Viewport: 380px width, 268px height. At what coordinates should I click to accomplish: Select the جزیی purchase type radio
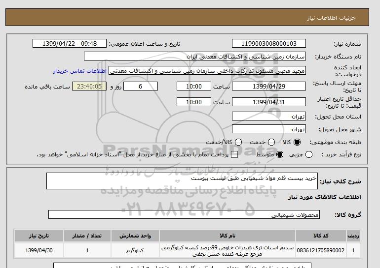pos(309,154)
